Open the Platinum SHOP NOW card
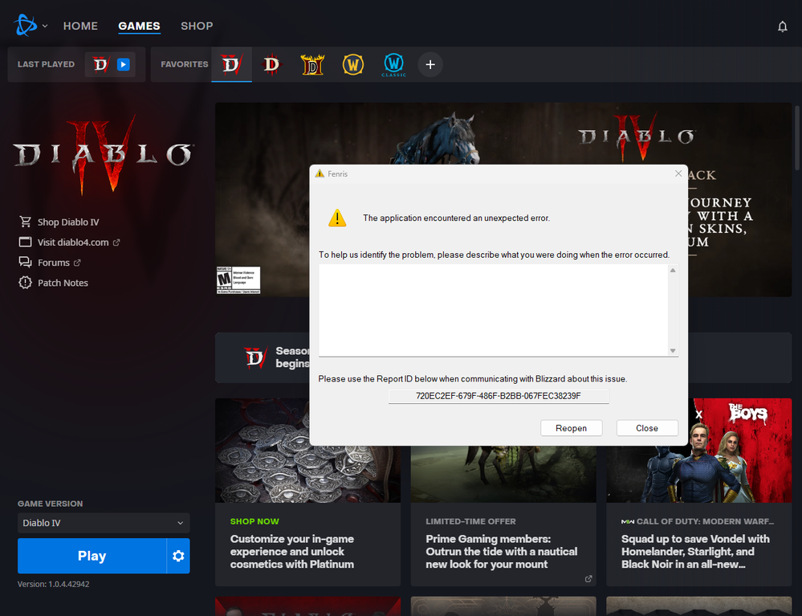This screenshot has height=616, width=802. coord(308,492)
